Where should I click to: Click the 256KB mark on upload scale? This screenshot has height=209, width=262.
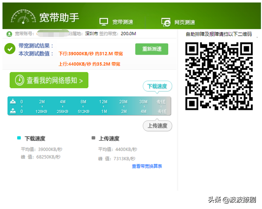coord(62,111)
